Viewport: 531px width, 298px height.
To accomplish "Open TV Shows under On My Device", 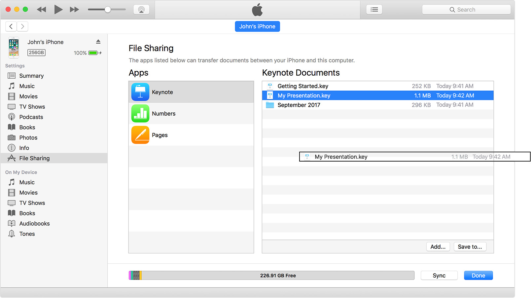I will tap(32, 203).
